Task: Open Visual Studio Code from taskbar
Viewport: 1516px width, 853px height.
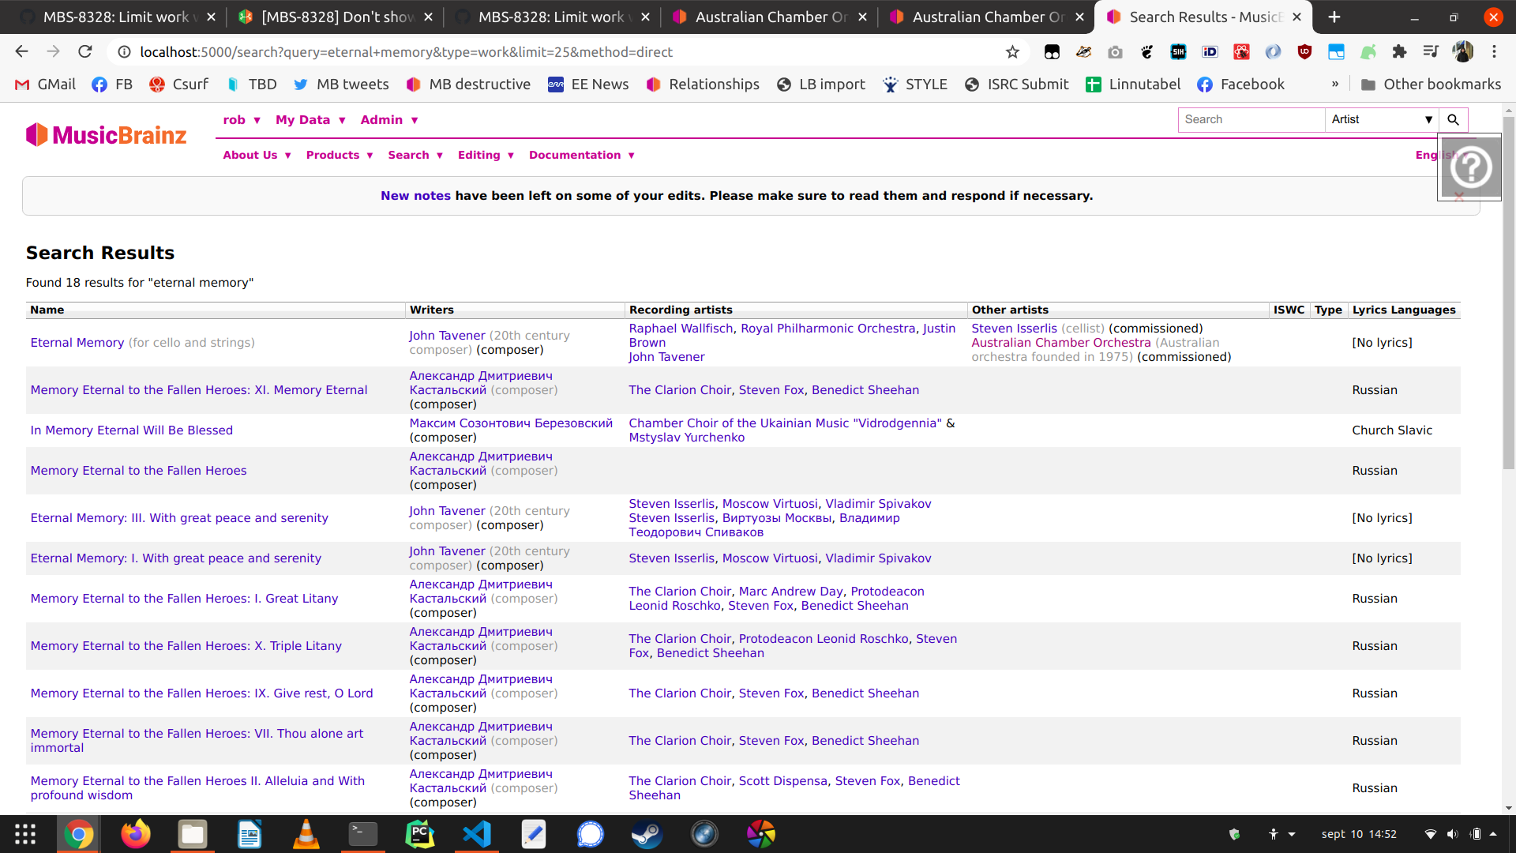Action: click(x=477, y=834)
